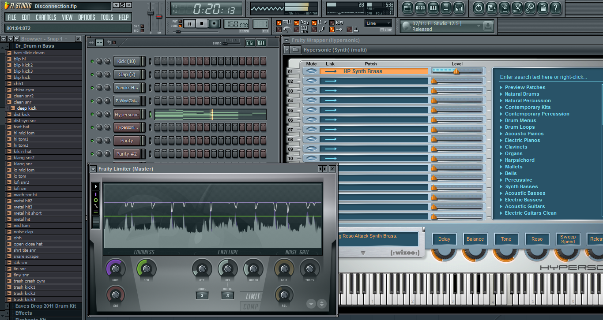Viewport: 603px width, 320px height.
Task: Open the Piano Roll window icon
Action: click(x=433, y=8)
